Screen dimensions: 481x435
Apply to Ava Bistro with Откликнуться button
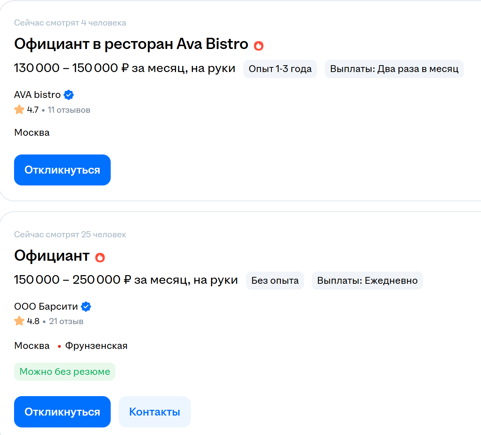pyautogui.click(x=62, y=170)
